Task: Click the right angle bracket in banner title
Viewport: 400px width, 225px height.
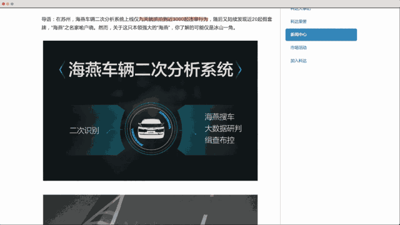Action: pos(239,69)
